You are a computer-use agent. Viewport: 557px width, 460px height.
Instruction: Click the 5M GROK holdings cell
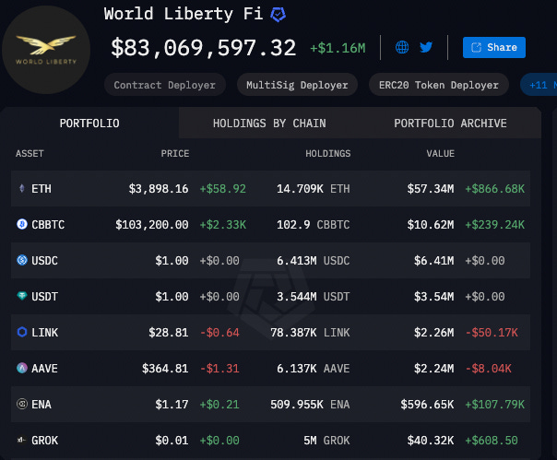point(326,440)
